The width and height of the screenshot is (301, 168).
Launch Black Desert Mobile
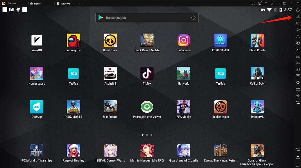tap(147, 40)
